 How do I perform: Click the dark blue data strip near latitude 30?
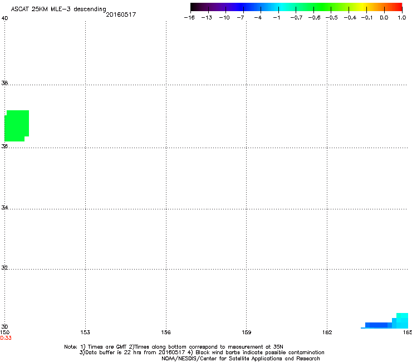(x=379, y=325)
